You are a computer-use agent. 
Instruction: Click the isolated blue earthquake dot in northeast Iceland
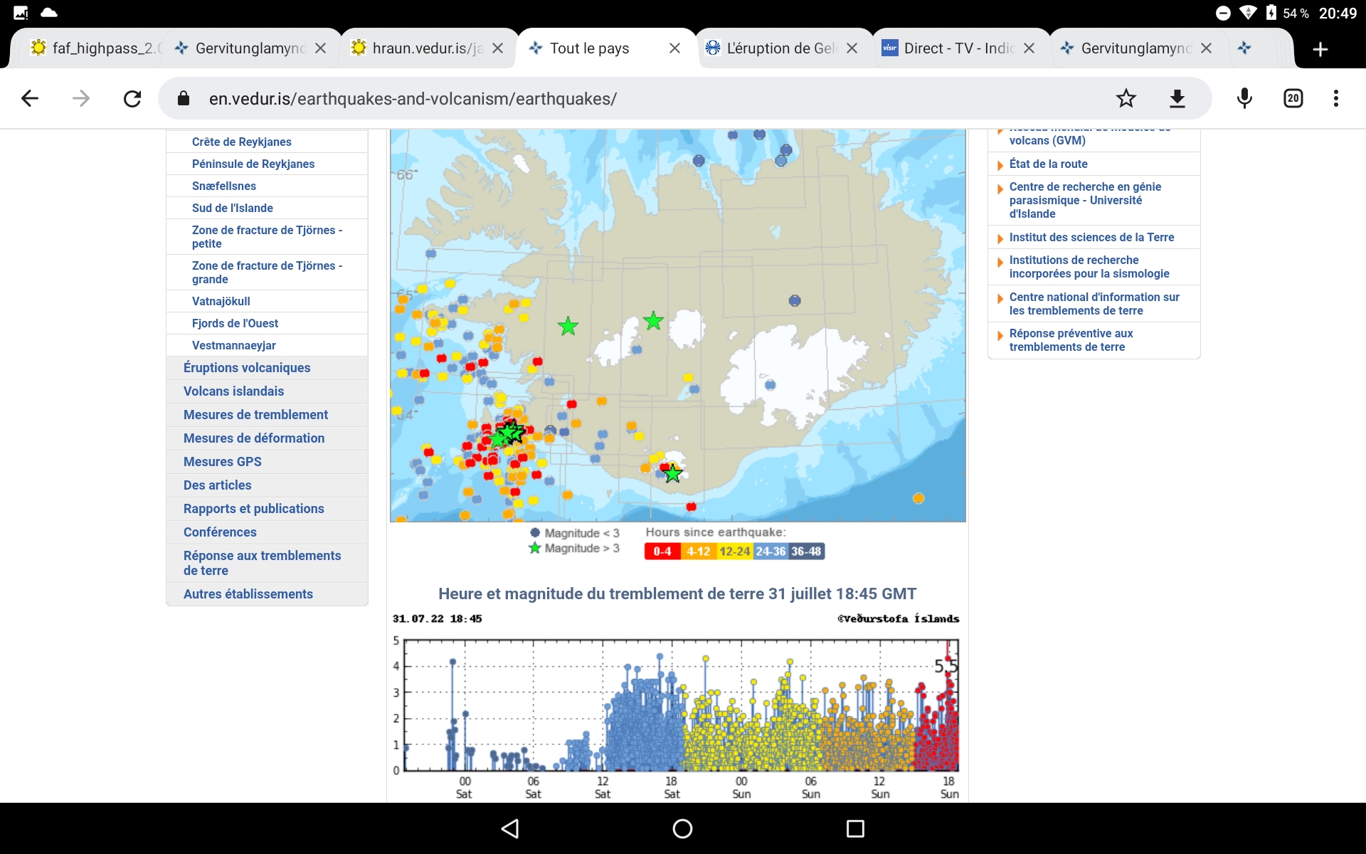tap(795, 300)
